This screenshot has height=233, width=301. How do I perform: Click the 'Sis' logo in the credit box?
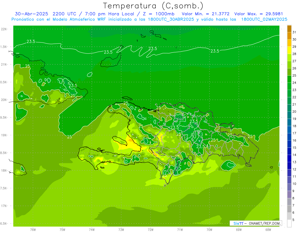[236, 223]
